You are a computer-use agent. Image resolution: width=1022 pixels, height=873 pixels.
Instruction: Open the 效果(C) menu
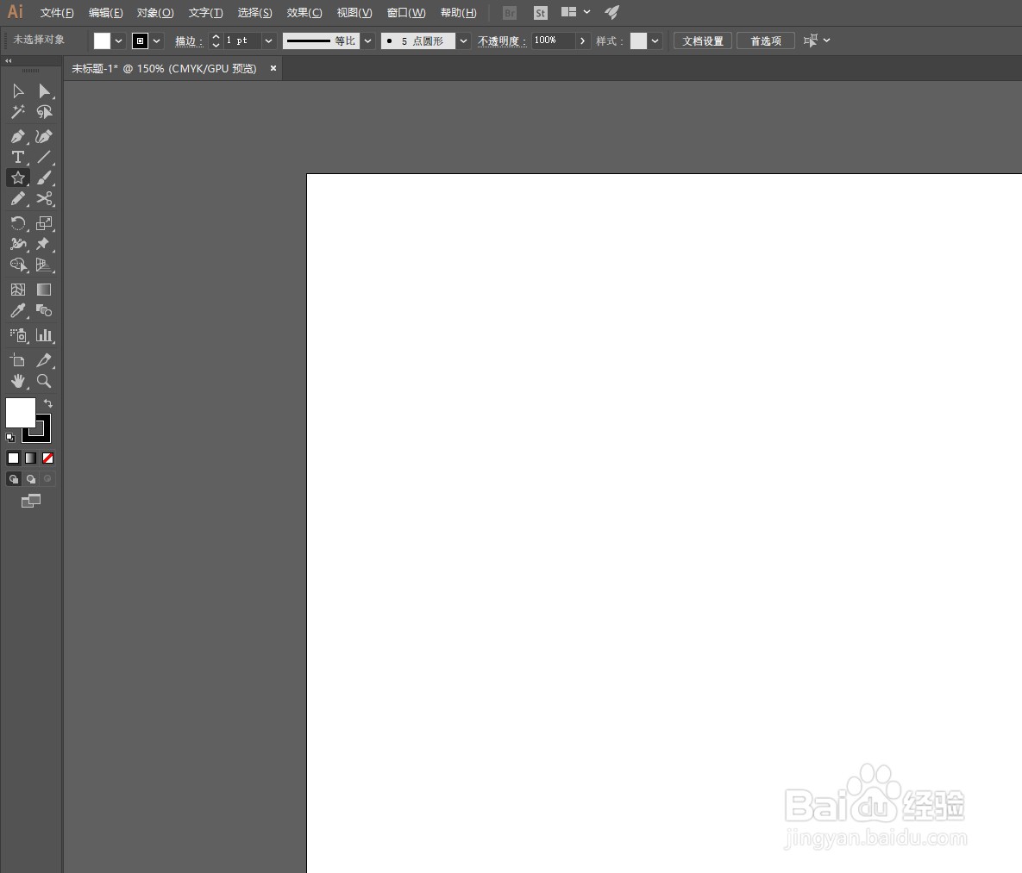tap(304, 13)
